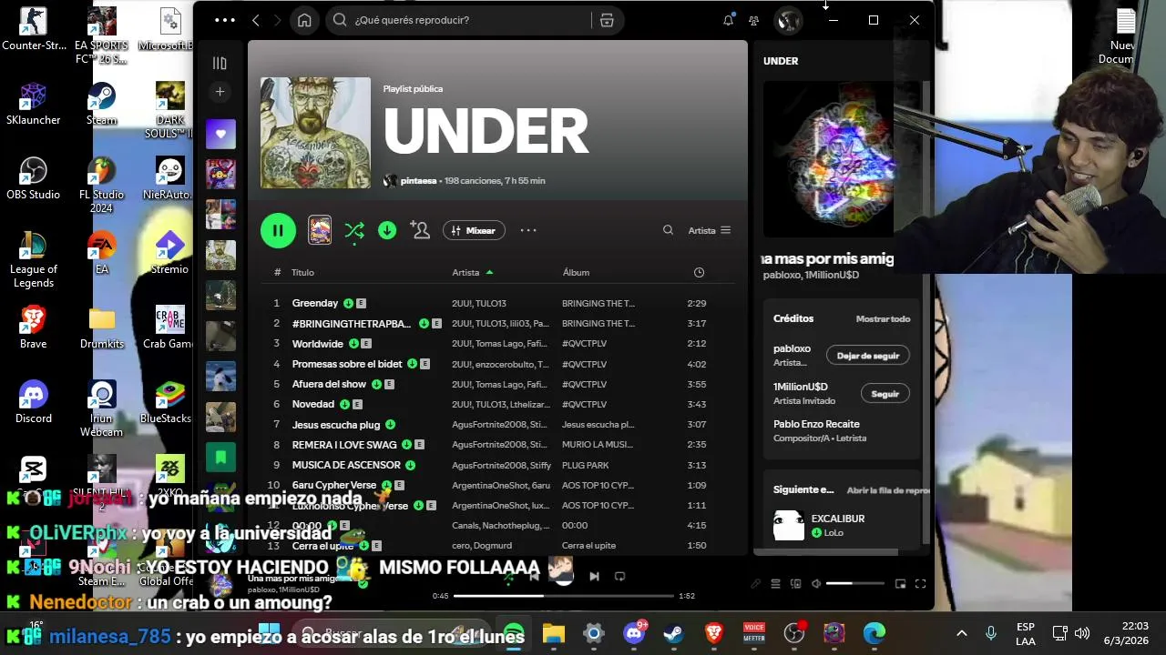Open Crab Game desktop shortcut

[169, 327]
